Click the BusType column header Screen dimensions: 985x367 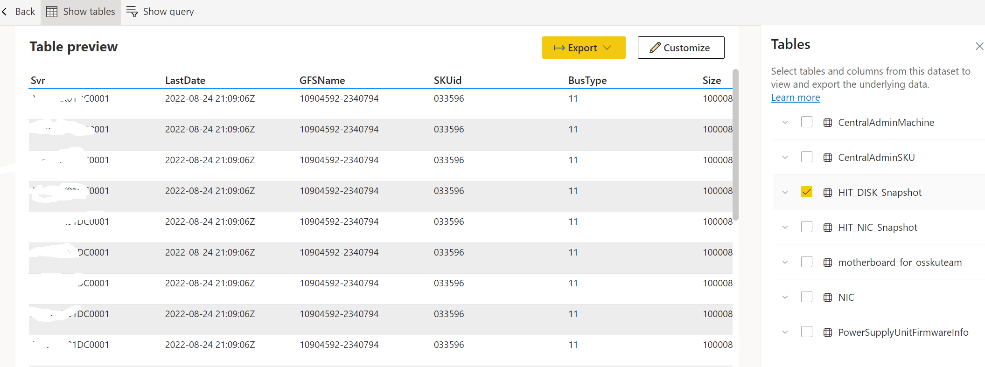click(x=587, y=80)
